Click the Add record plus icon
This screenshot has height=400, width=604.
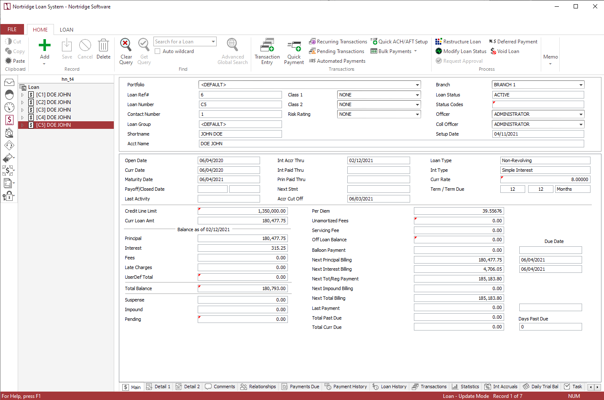(45, 45)
